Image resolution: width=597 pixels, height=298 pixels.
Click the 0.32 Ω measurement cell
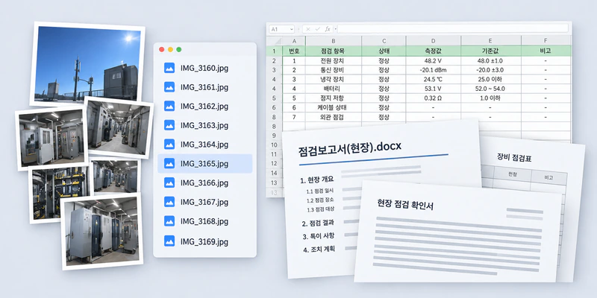pos(434,98)
